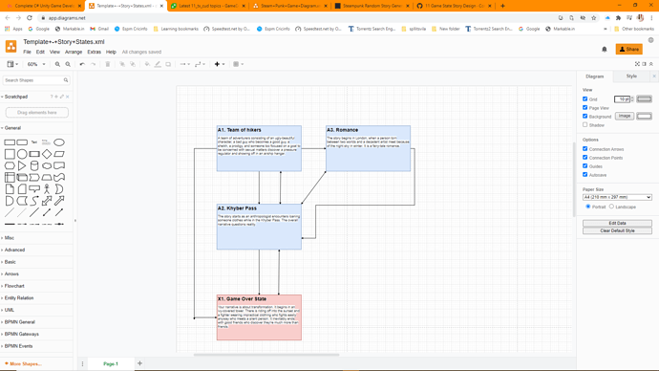Select the circle shape in General
The image size is (659, 371).
click(x=22, y=154)
